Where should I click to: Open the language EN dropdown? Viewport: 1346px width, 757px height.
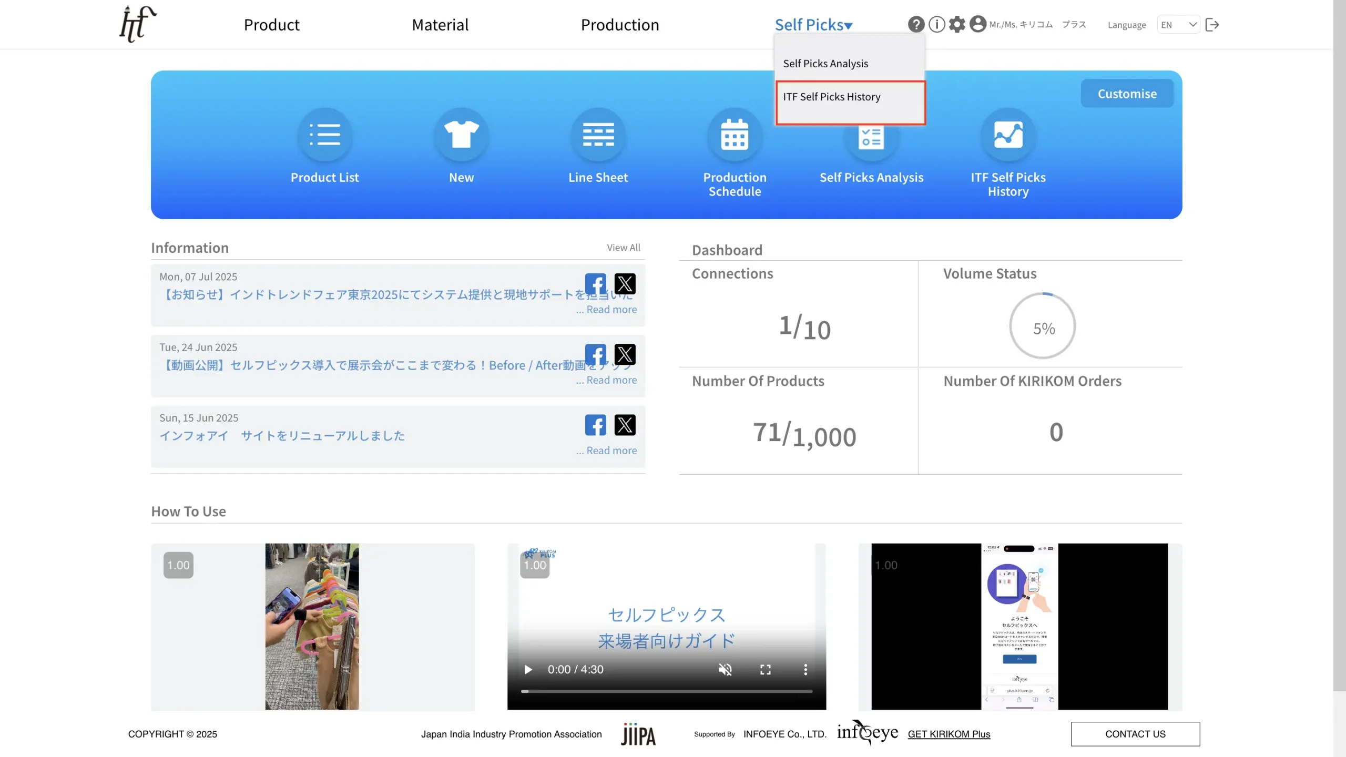(1178, 25)
